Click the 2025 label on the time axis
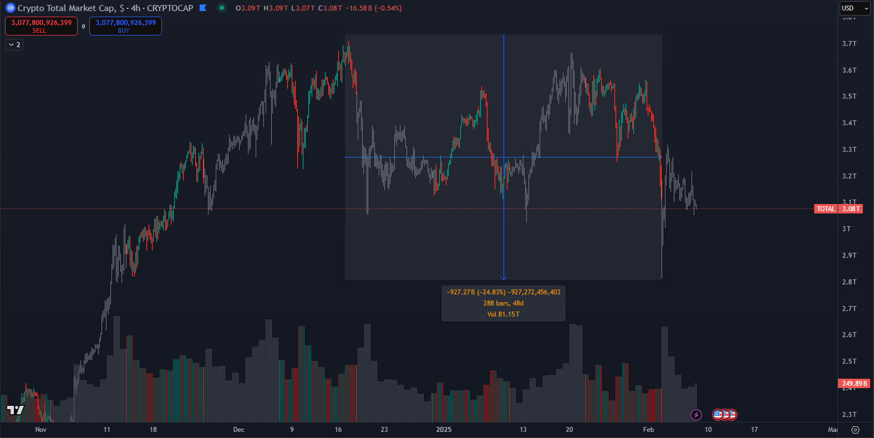874x438 pixels. tap(444, 430)
